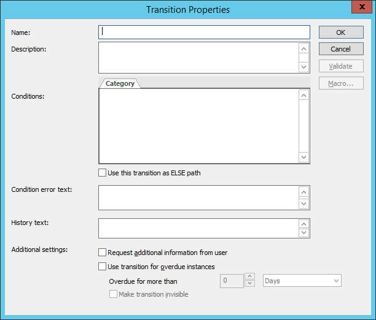Close the Transition Properties dialog
Viewport: 376px width, 320px height.
point(362,7)
